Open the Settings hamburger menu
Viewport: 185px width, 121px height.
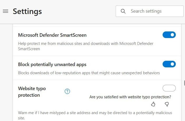coord(5,11)
